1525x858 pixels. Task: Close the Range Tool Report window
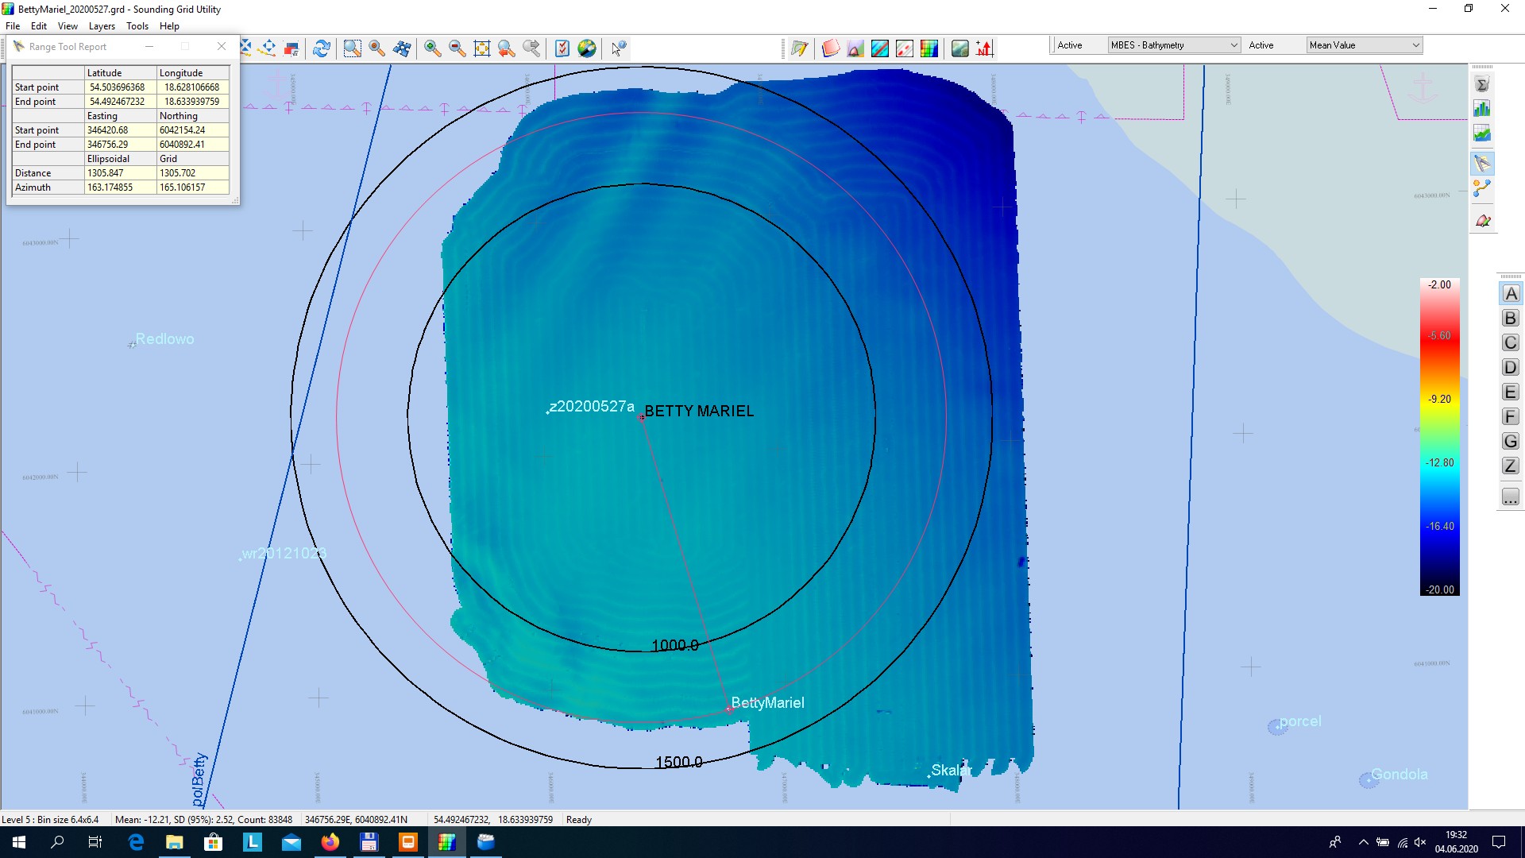click(x=222, y=46)
